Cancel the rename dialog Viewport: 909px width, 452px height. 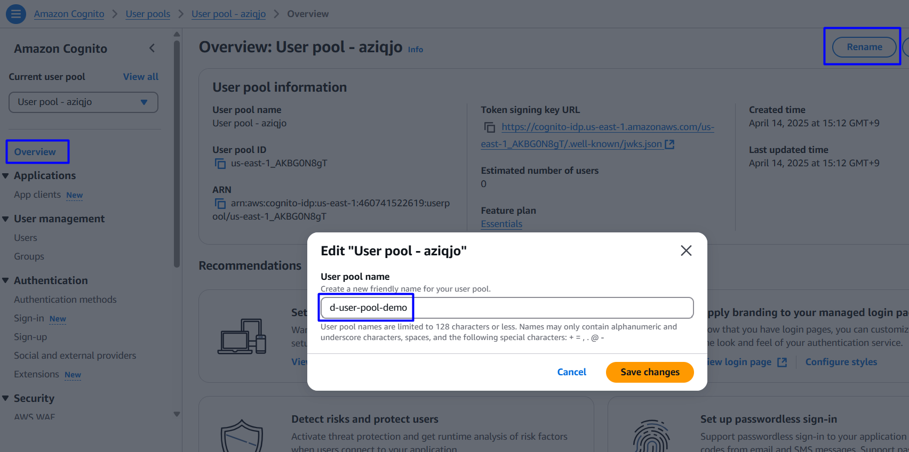(x=571, y=372)
